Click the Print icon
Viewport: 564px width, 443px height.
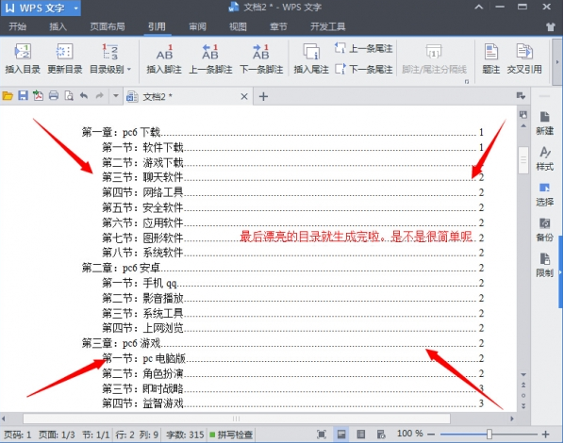click(54, 96)
